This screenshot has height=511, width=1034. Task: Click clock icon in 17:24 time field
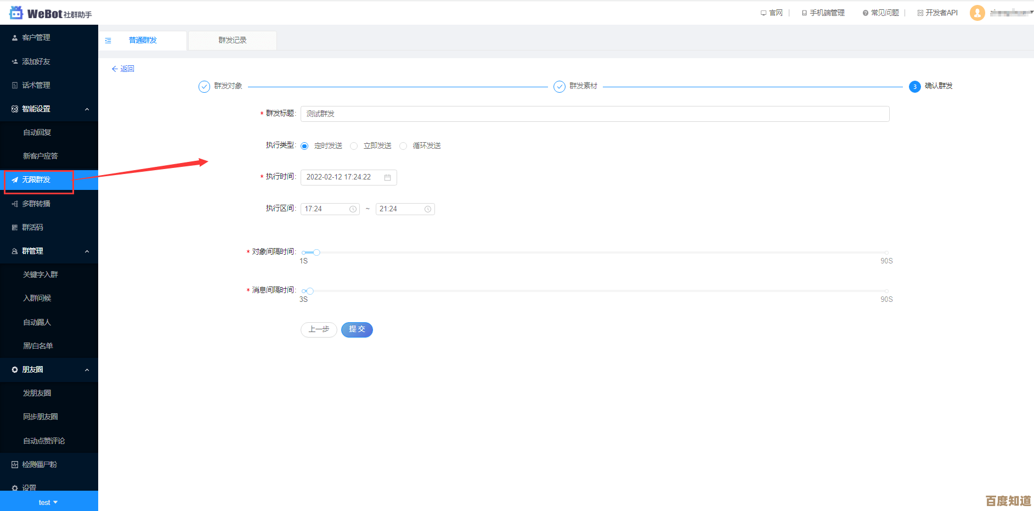pyautogui.click(x=353, y=209)
